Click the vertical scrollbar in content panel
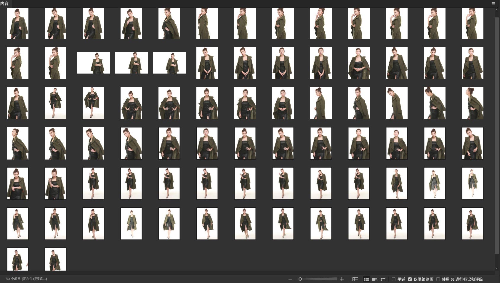The image size is (500, 283). coord(497,133)
